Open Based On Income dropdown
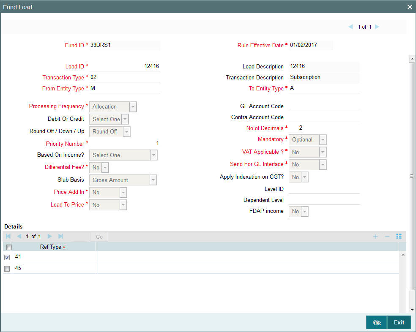Viewport: 416px width, 332px height. pyautogui.click(x=123, y=155)
